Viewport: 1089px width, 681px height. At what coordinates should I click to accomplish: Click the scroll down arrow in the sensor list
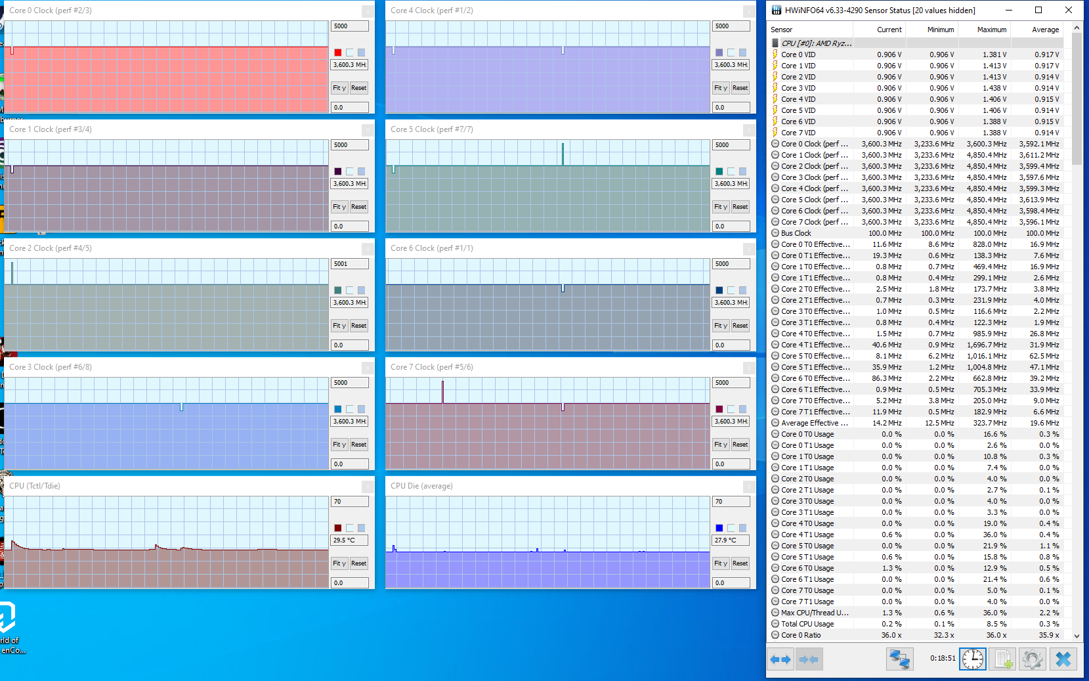(x=1077, y=636)
